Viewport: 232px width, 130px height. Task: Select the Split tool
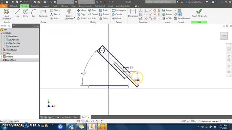tap(92, 18)
